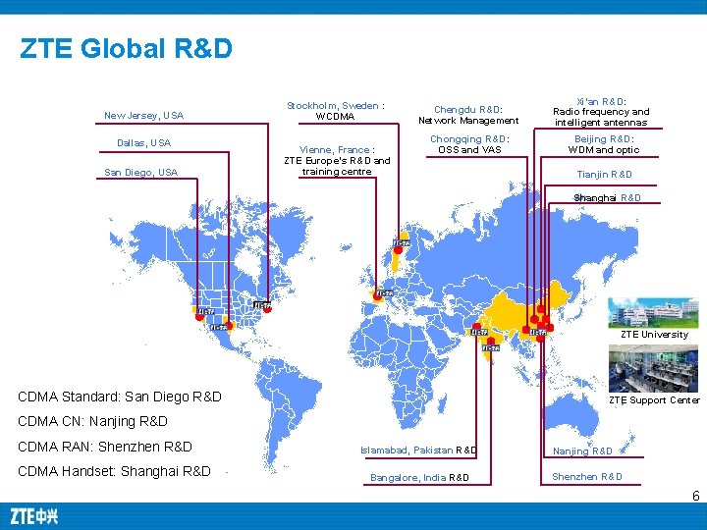The width and height of the screenshot is (707, 530).
Task: Click the ZTE marker on France
Action: 385,293
